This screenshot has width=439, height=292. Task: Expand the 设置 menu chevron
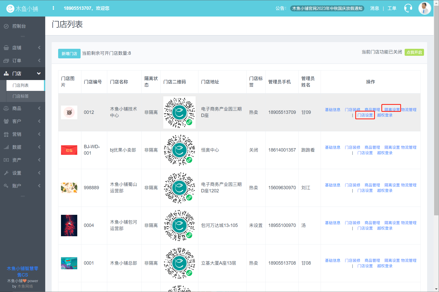(39, 173)
